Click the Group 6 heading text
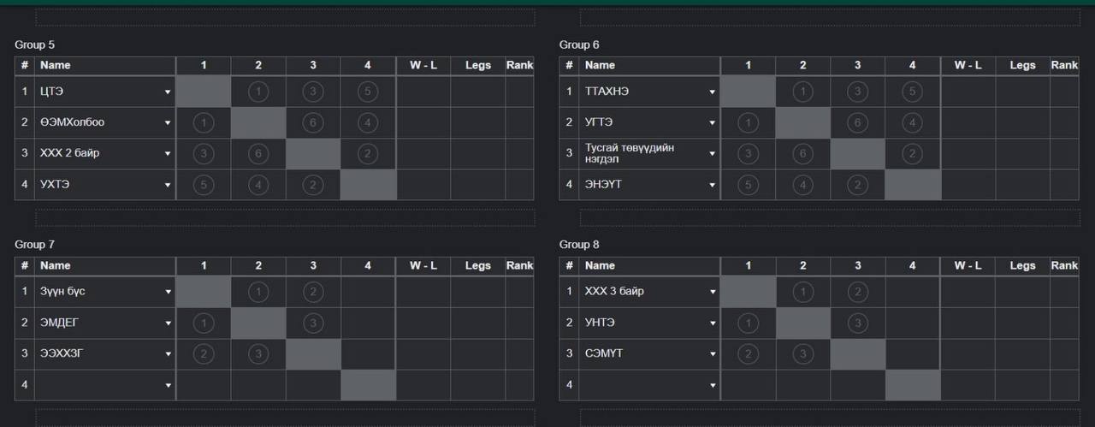Image resolution: width=1095 pixels, height=427 pixels. 579,44
